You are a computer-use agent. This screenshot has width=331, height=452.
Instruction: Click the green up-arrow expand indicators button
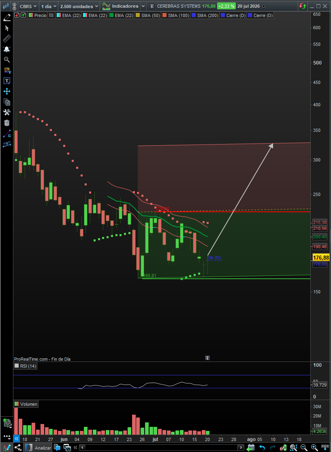click(x=23, y=15)
